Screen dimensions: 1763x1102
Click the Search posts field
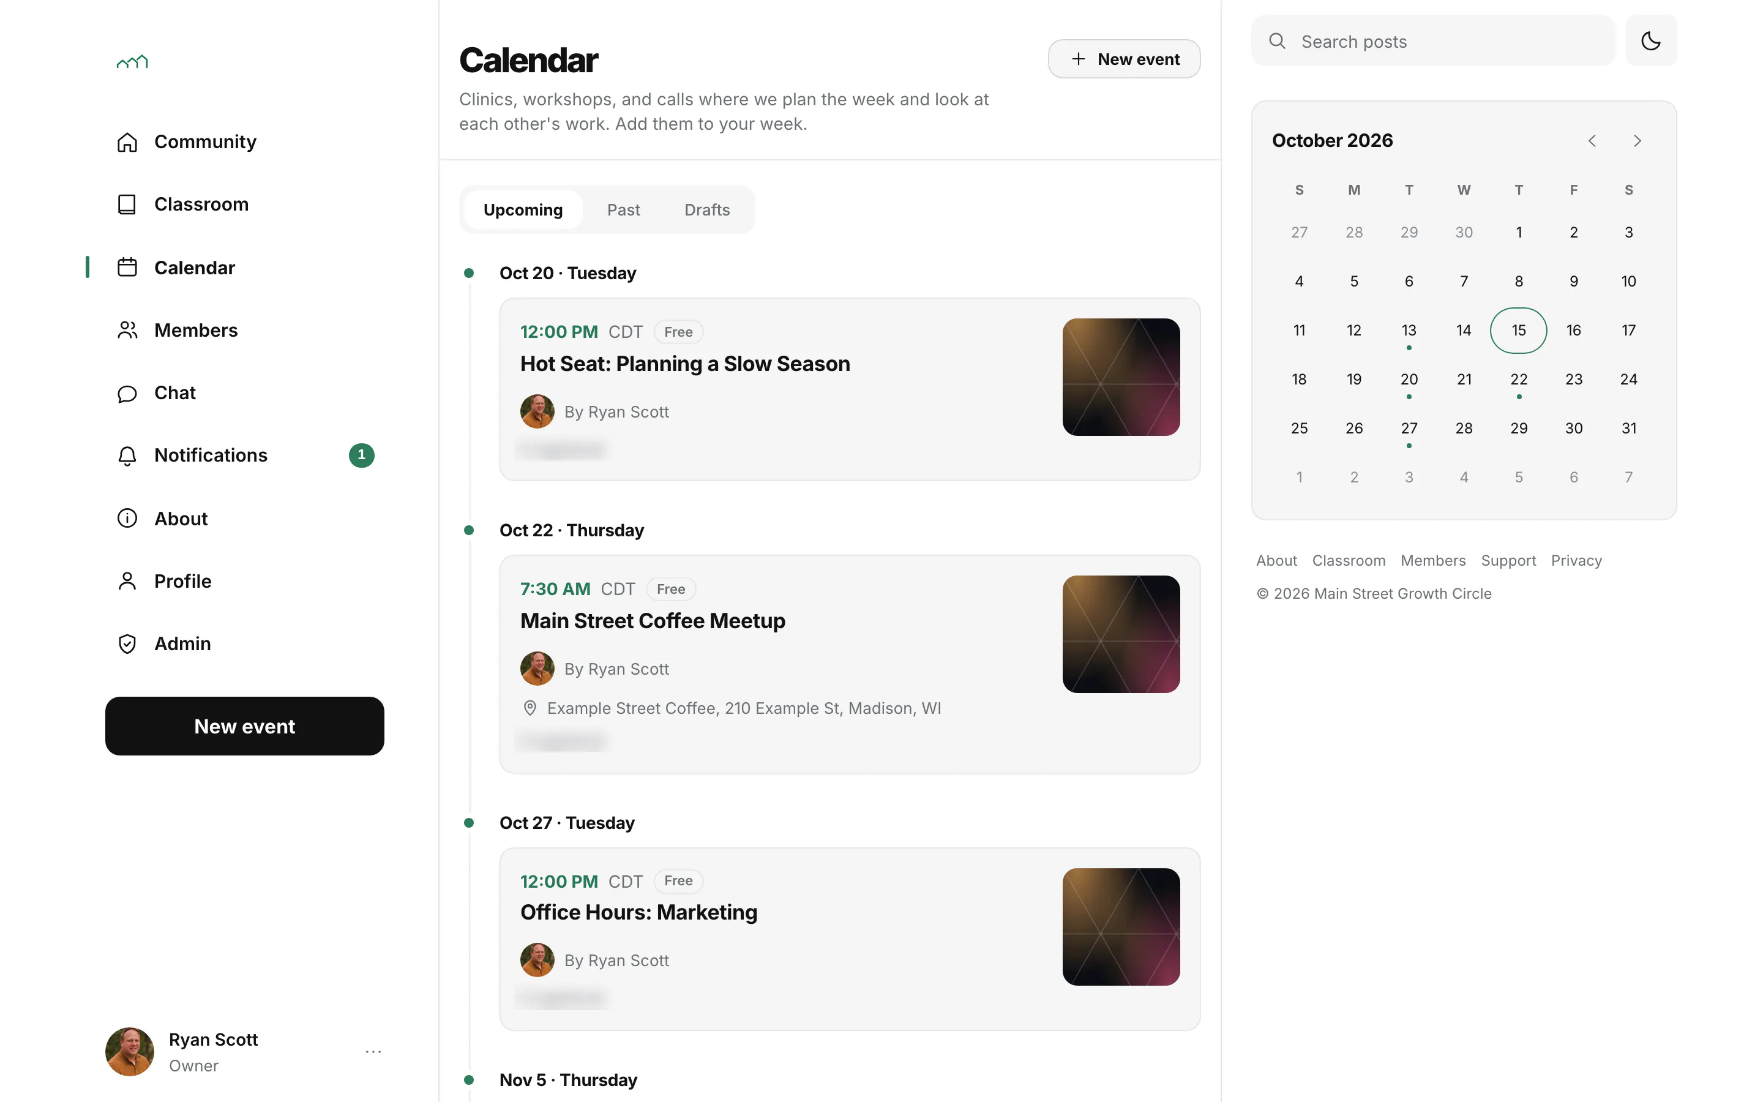coord(1433,41)
